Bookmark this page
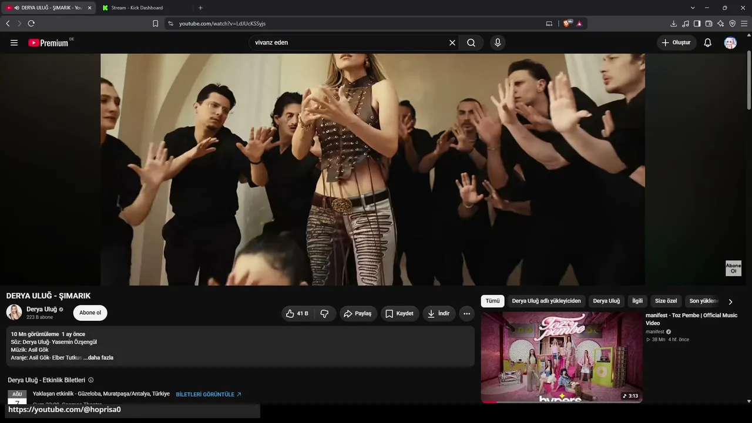The height and width of the screenshot is (423, 752). point(155,23)
